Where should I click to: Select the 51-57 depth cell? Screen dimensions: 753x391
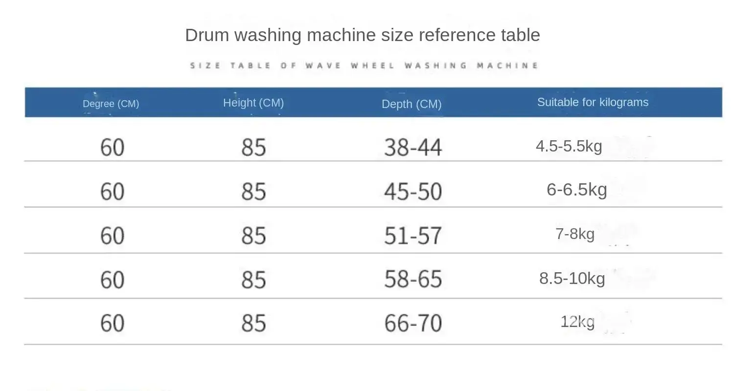pos(413,236)
